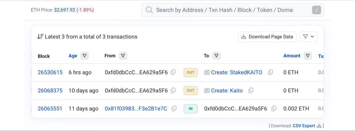
Task: Open the Create: StakedKAITO contract link
Action: point(237,72)
